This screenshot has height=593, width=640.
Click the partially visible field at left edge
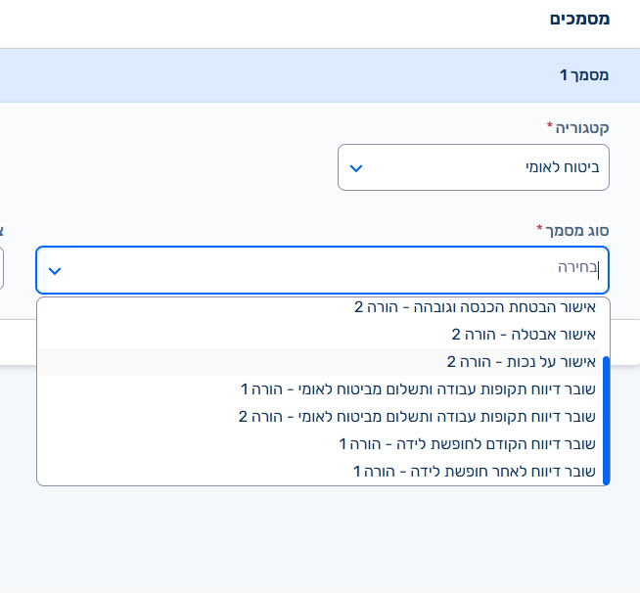click(2, 269)
